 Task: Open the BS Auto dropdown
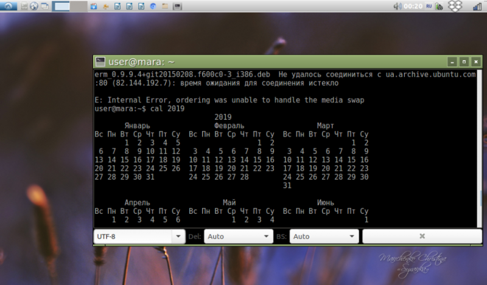[x=324, y=236]
